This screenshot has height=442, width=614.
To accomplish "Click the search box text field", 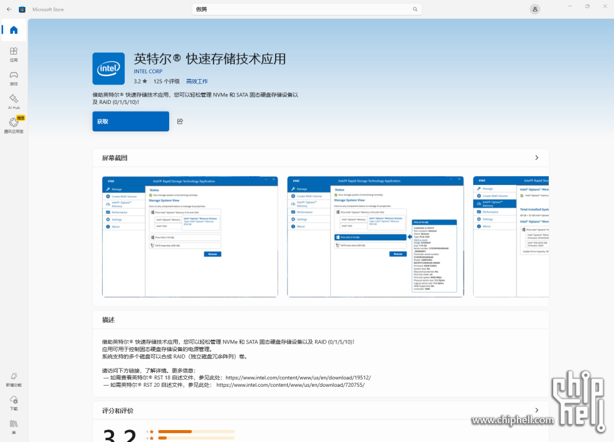I will (x=306, y=9).
